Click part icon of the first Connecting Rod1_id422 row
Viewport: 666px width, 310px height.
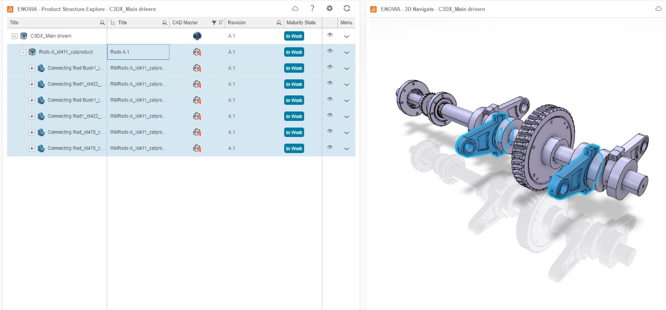coord(41,84)
